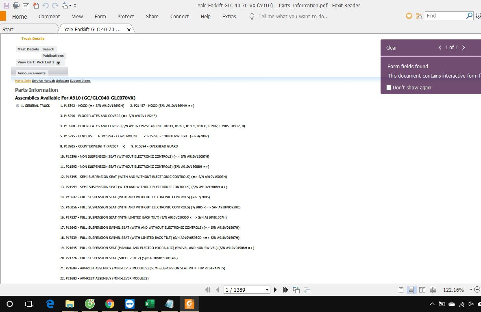Select facing pages view mode
The width and height of the screenshot is (481, 312).
coord(422,290)
